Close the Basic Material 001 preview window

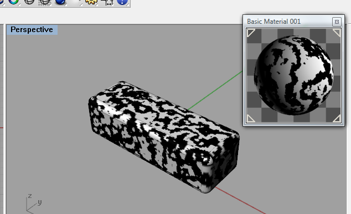[x=337, y=22]
